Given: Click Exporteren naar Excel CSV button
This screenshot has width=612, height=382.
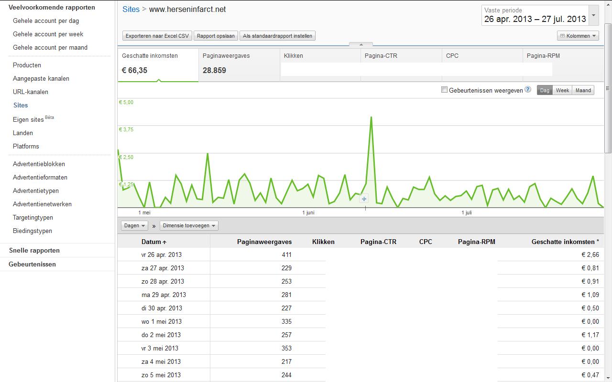Looking at the screenshot, I should pos(157,36).
